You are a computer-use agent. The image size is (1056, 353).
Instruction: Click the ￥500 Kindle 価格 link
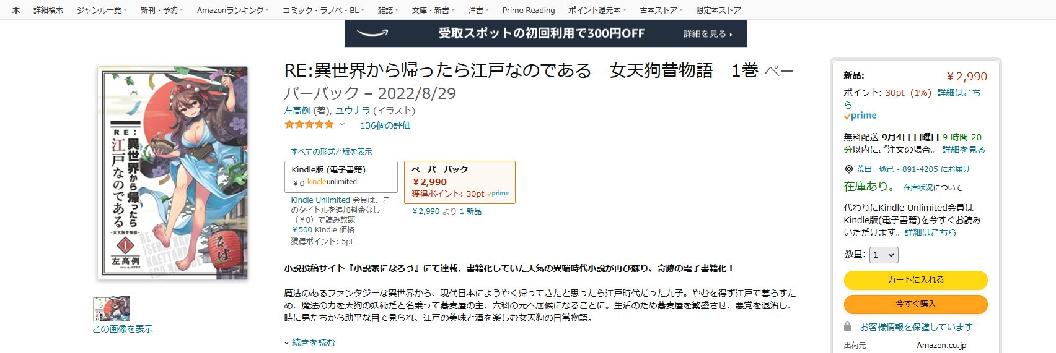(x=323, y=230)
